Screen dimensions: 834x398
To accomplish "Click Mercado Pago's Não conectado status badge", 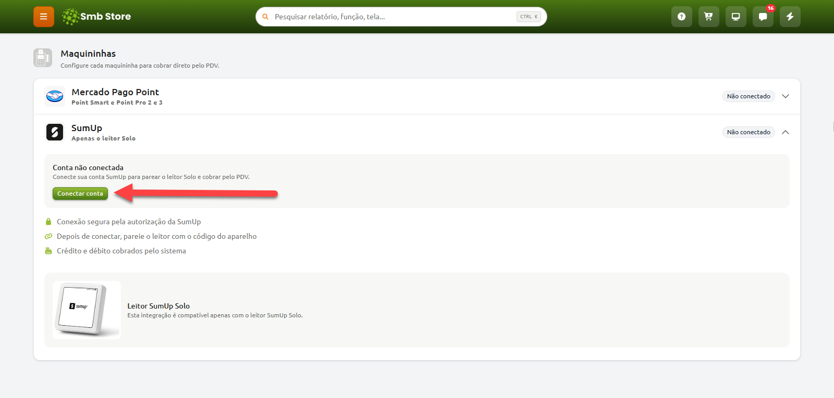I will pyautogui.click(x=749, y=96).
